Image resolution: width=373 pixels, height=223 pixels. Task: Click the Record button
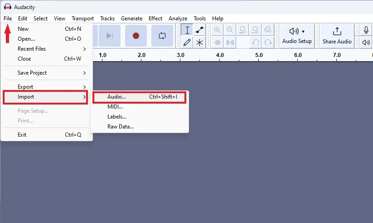[136, 36]
